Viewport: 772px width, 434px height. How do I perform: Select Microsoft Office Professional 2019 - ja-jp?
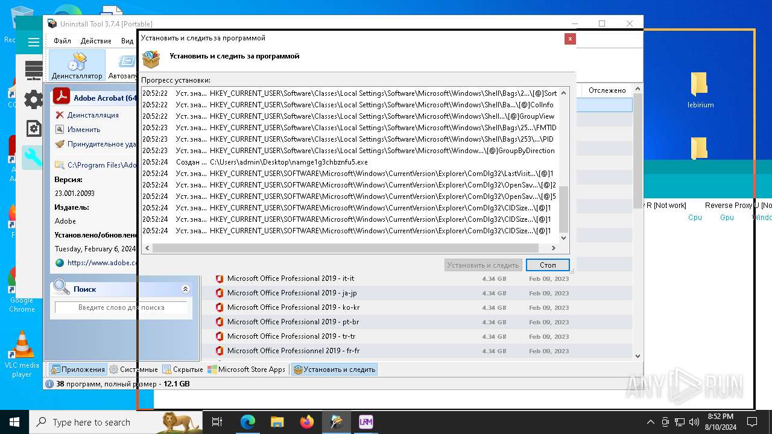pos(416,293)
